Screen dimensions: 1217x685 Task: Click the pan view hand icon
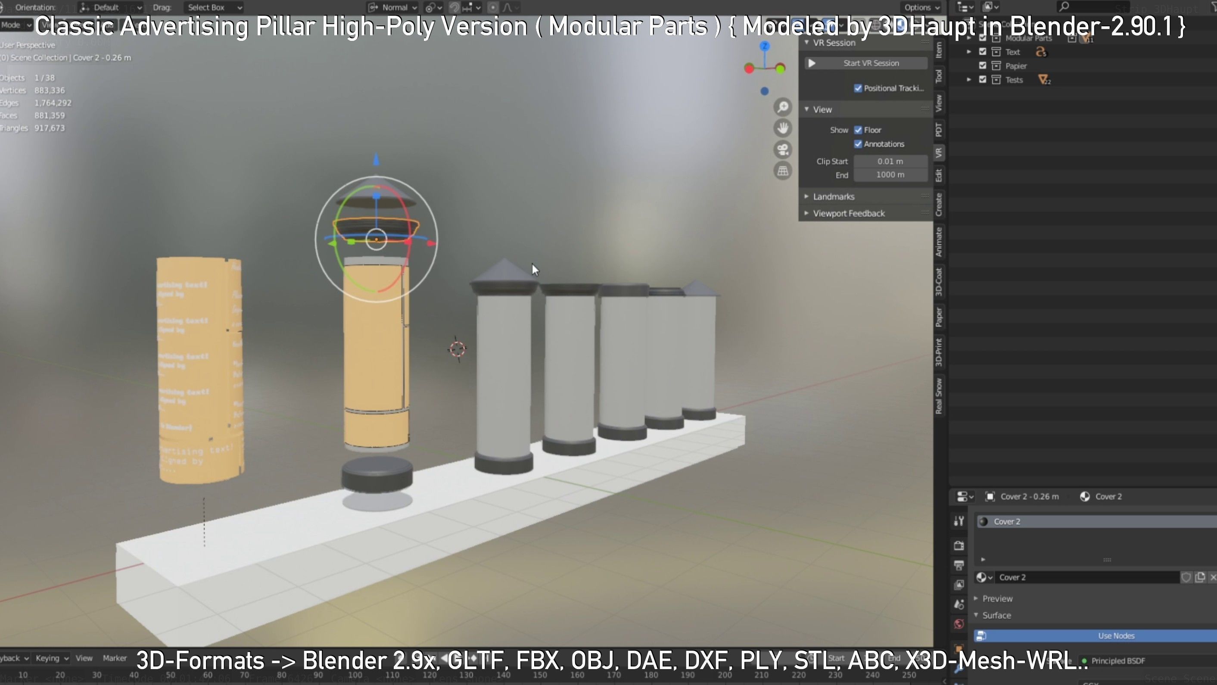783,128
